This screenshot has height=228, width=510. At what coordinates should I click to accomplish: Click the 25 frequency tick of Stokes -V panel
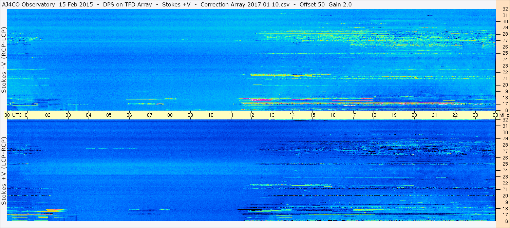pos(505,53)
